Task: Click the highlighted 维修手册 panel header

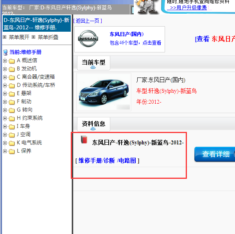Action: coord(37,23)
